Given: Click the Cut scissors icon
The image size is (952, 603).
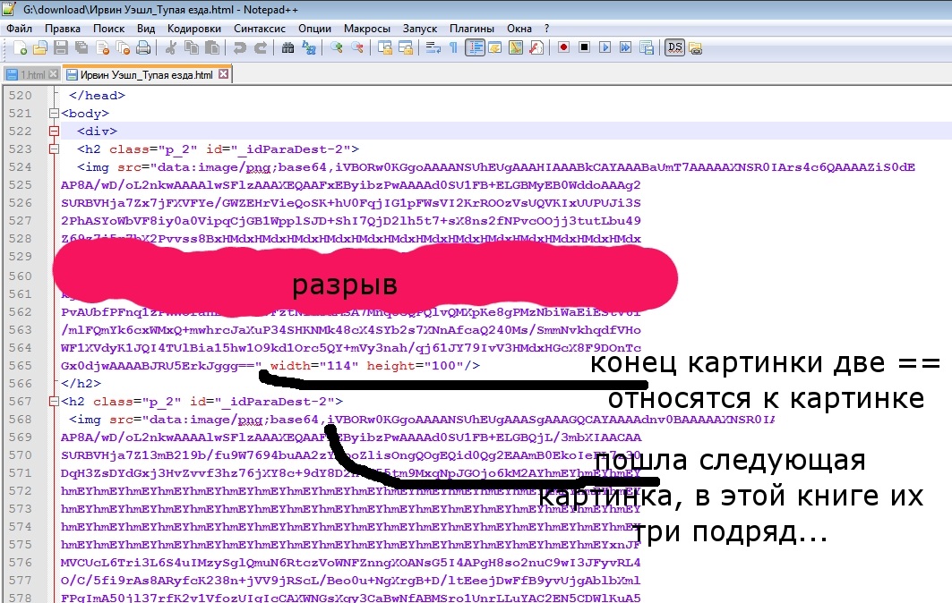Looking at the screenshot, I should tap(170, 47).
